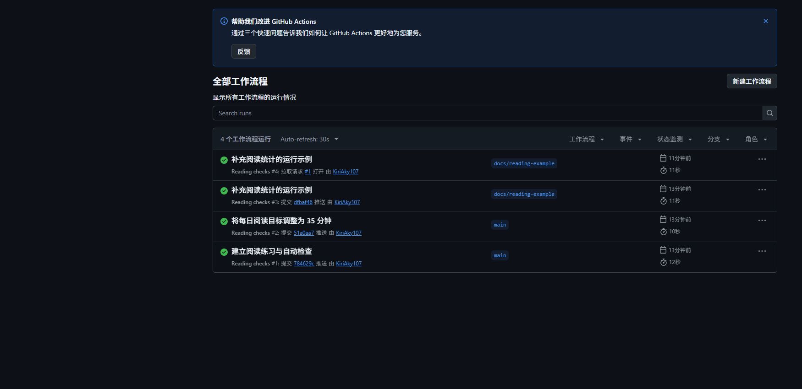Screen dimensions: 802x389
Task: Click the 12秒 duration of run #1
Action: [x=675, y=262]
